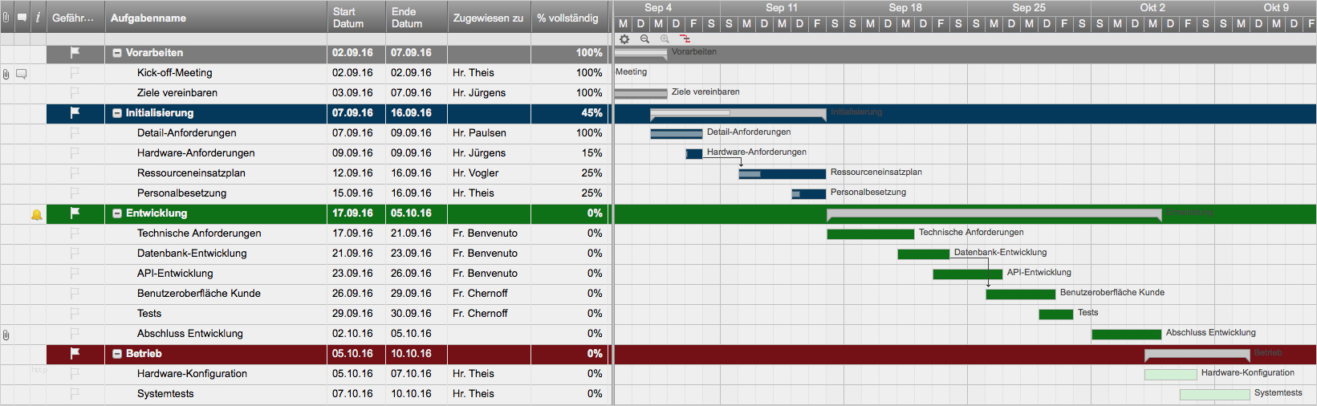Screen dimensions: 1317x406
Task: Zoom in the Gantt timeline
Action: click(665, 39)
